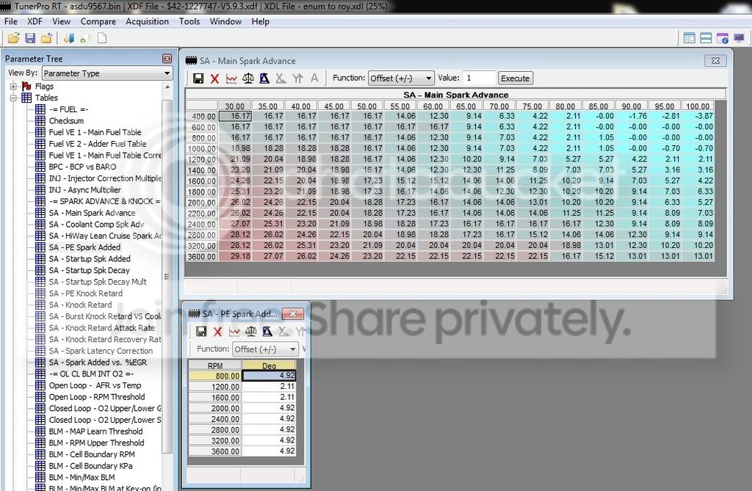Select Fuel VE 2 - Adder Fuel Table item

pyautogui.click(x=98, y=144)
